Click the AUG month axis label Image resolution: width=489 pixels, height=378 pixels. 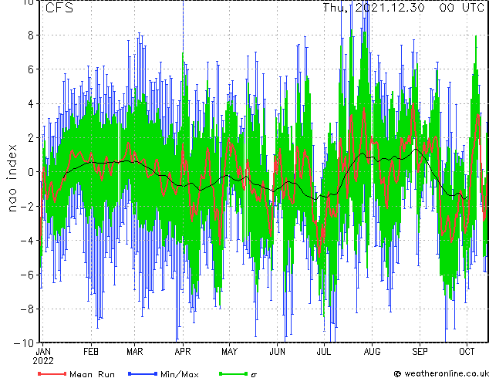[372, 352]
